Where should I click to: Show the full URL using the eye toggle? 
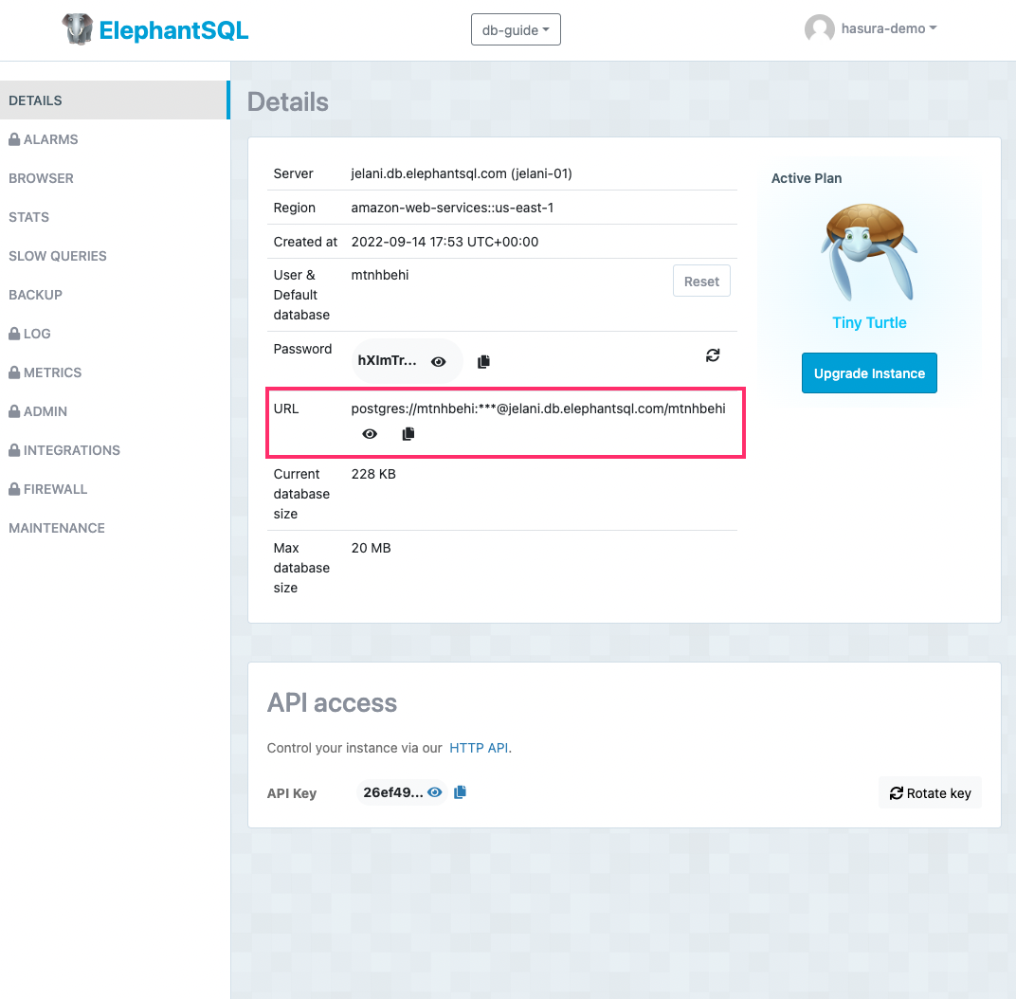[369, 433]
